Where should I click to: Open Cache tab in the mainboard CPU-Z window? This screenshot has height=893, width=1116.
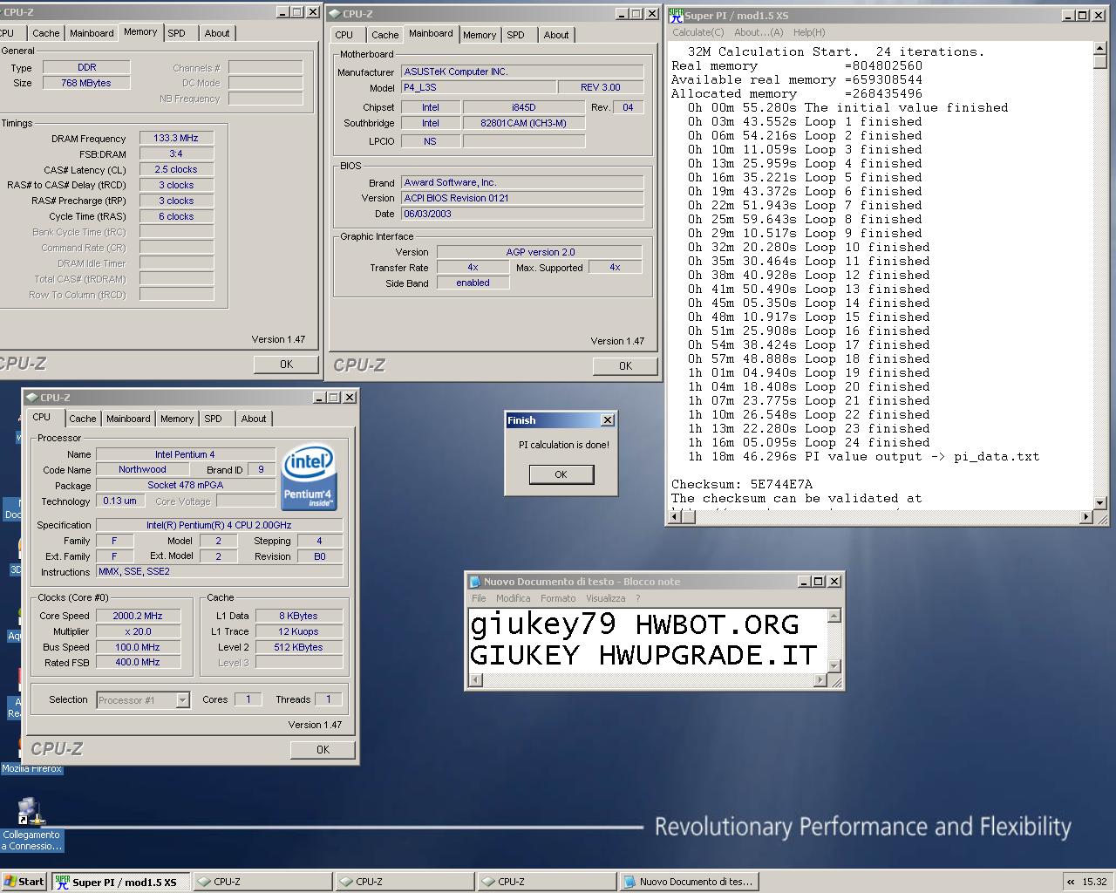[384, 35]
